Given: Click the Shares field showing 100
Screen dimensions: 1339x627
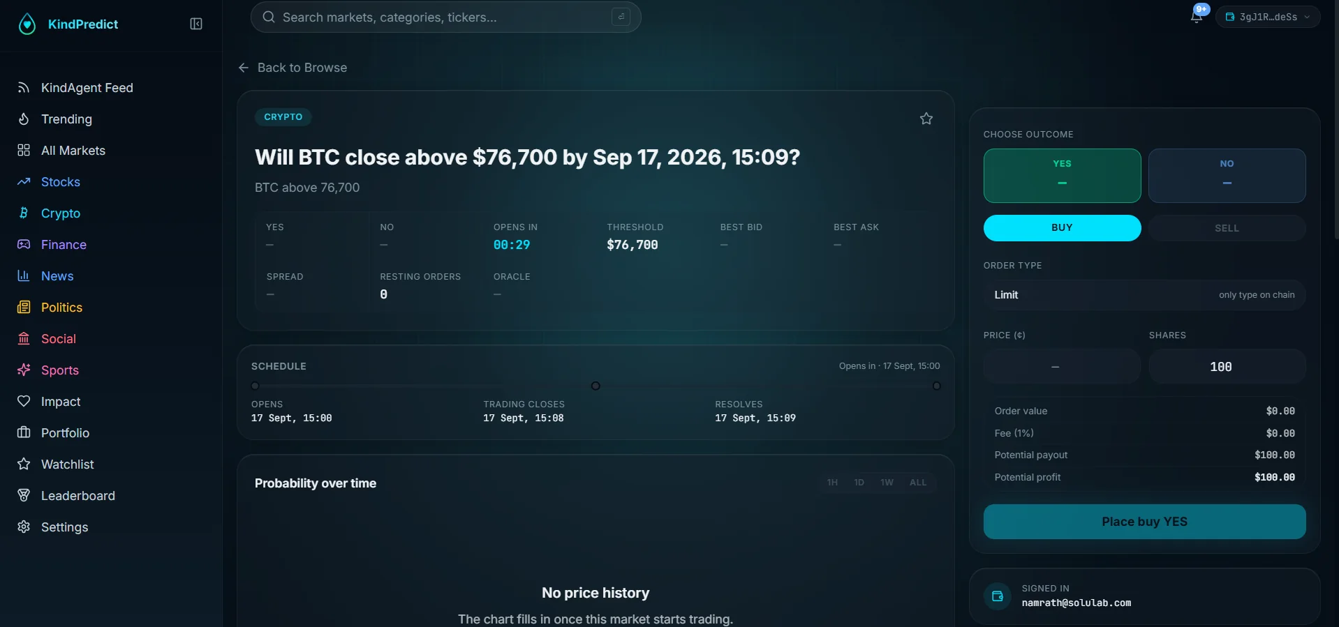Looking at the screenshot, I should click(x=1227, y=367).
